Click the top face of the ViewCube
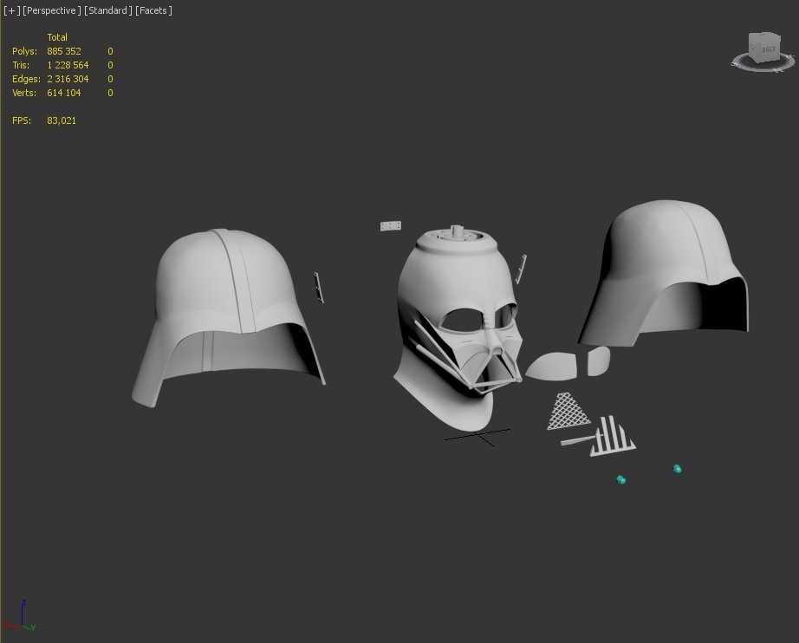 pyautogui.click(x=763, y=37)
